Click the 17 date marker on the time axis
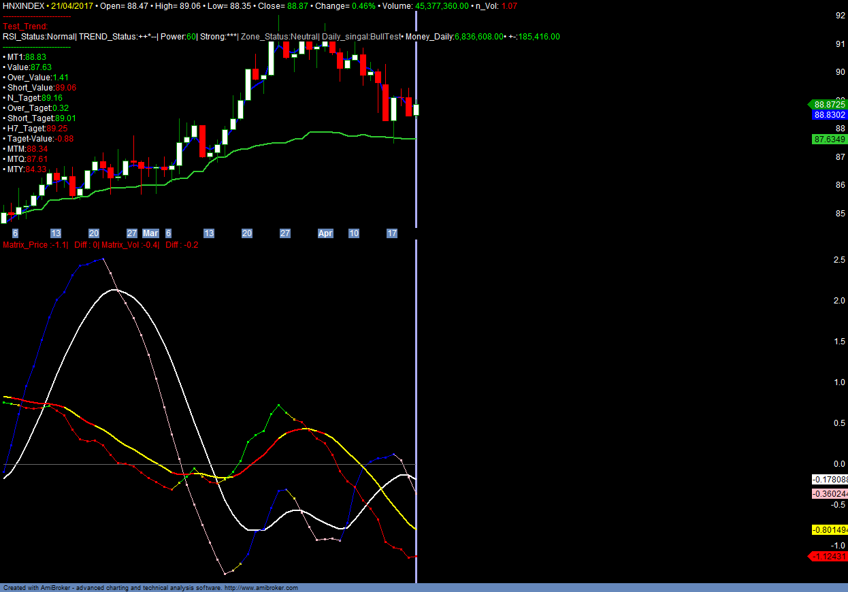This screenshot has width=848, height=592. (392, 233)
